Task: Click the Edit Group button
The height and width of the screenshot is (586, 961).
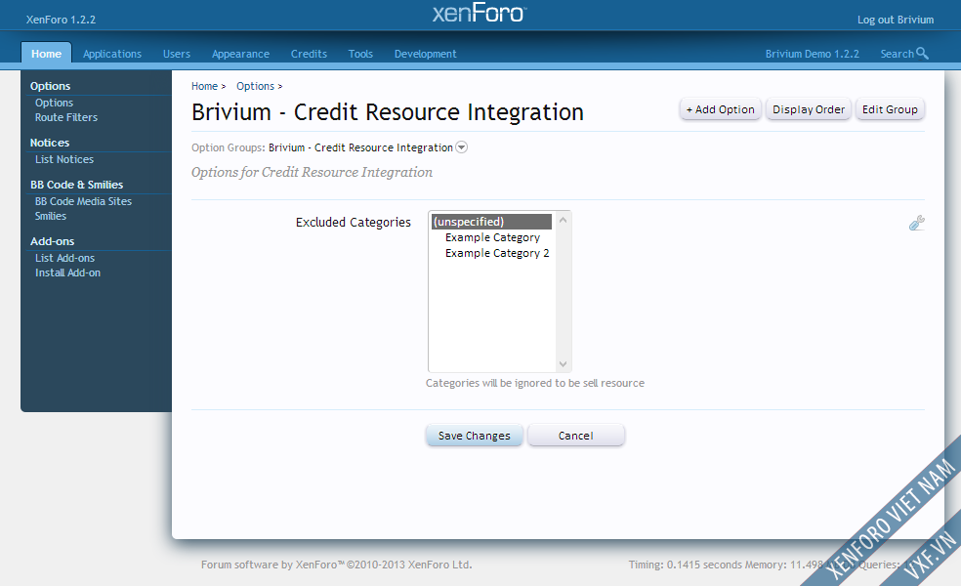Action: 890,109
